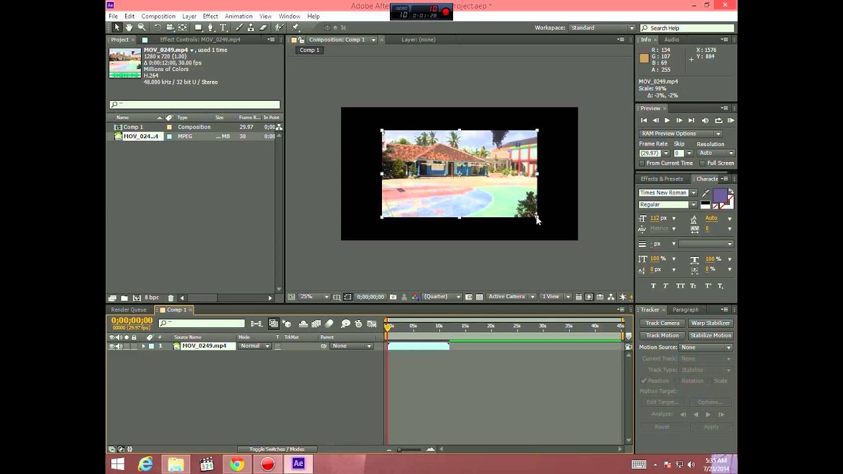Open the Effect menu
The height and width of the screenshot is (474, 843).
[210, 16]
